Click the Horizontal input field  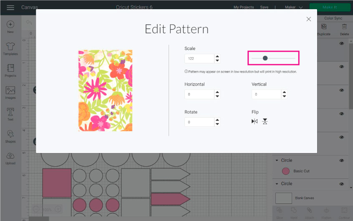click(199, 94)
